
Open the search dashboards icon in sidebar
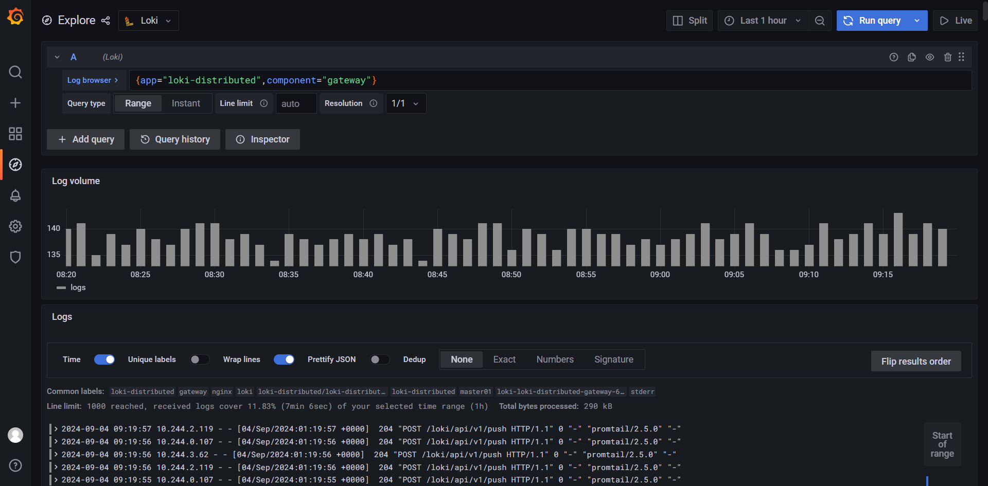15,72
